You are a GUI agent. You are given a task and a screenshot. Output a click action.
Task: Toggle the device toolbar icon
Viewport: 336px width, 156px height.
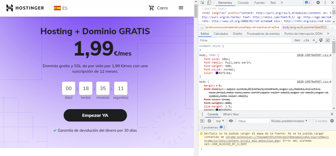(209, 3)
